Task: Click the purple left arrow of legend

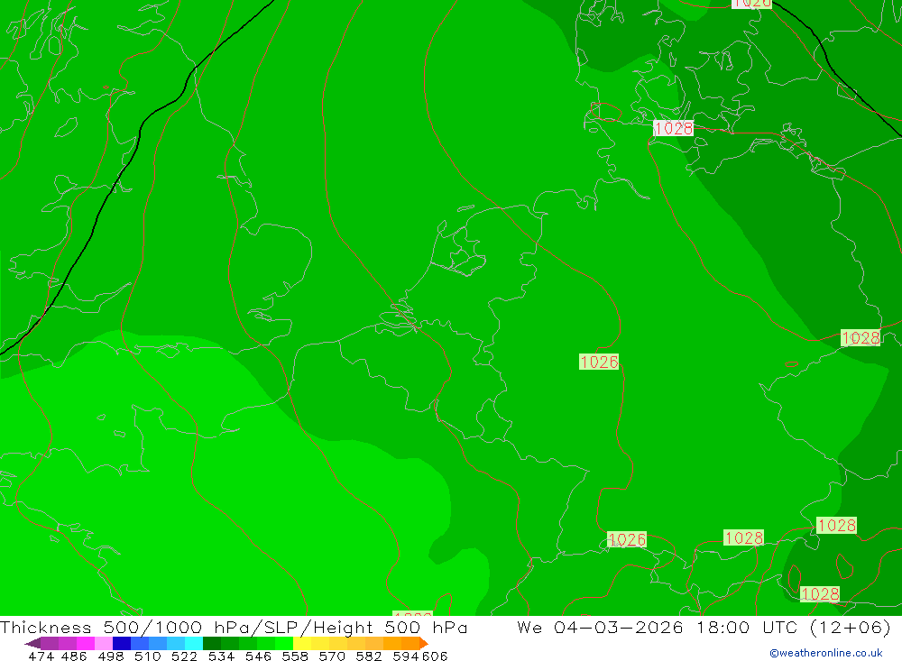Action: pyautogui.click(x=32, y=643)
